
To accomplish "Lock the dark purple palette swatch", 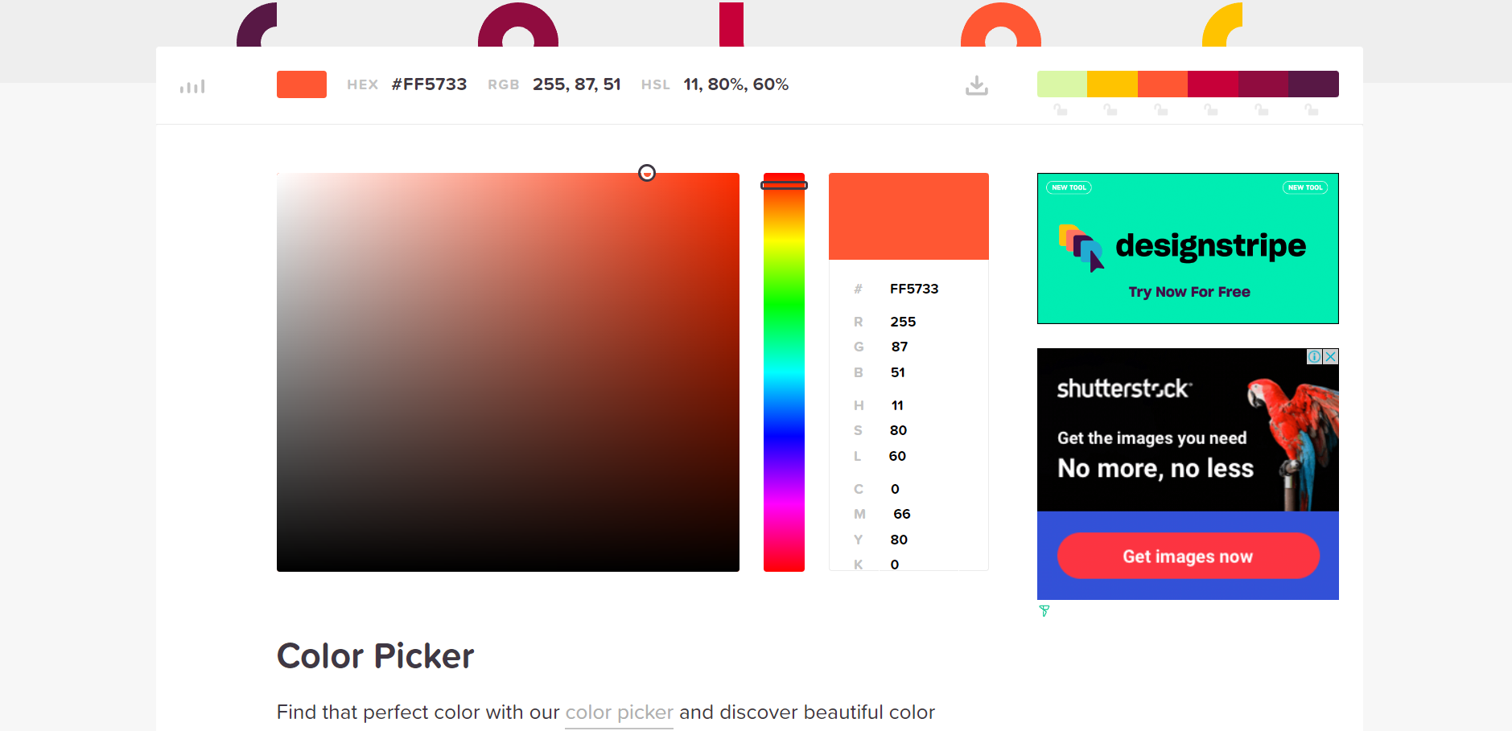I will coord(1312,109).
